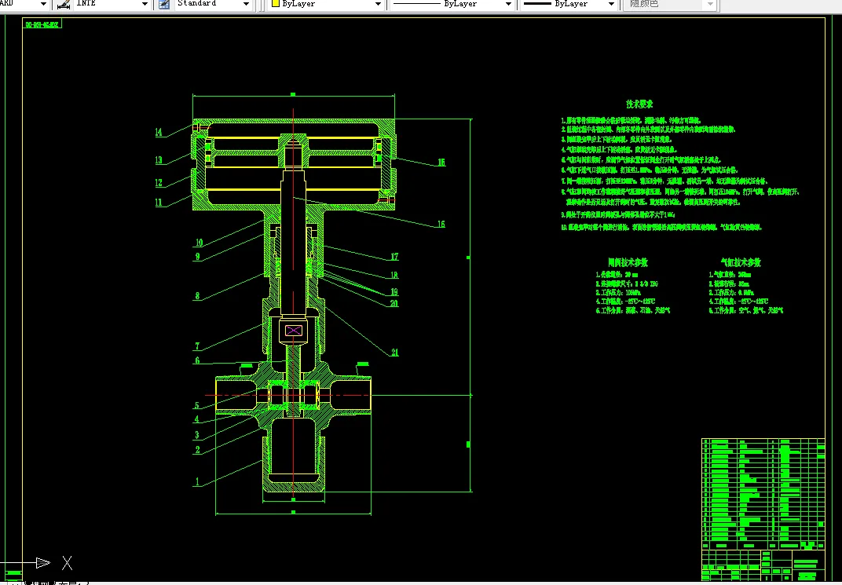Select part balloon number 10
This screenshot has width=842, height=585.
[x=199, y=243]
